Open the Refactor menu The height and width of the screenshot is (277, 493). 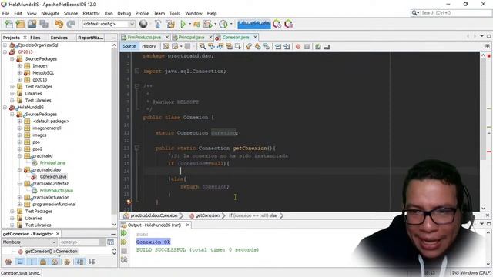(91, 14)
